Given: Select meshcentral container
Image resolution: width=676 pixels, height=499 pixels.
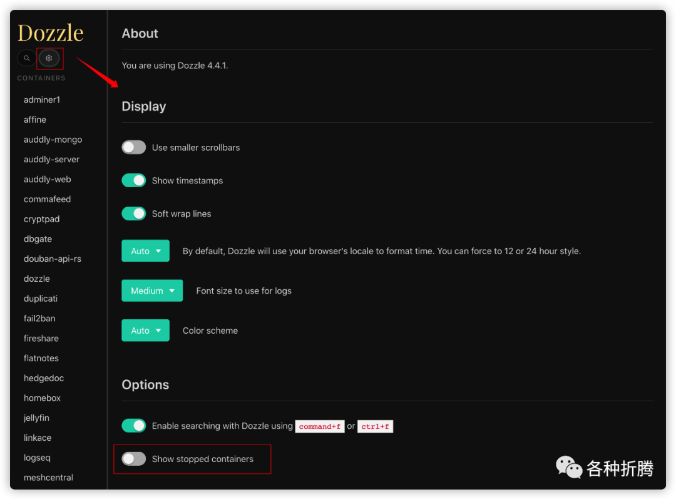Looking at the screenshot, I should coord(48,478).
